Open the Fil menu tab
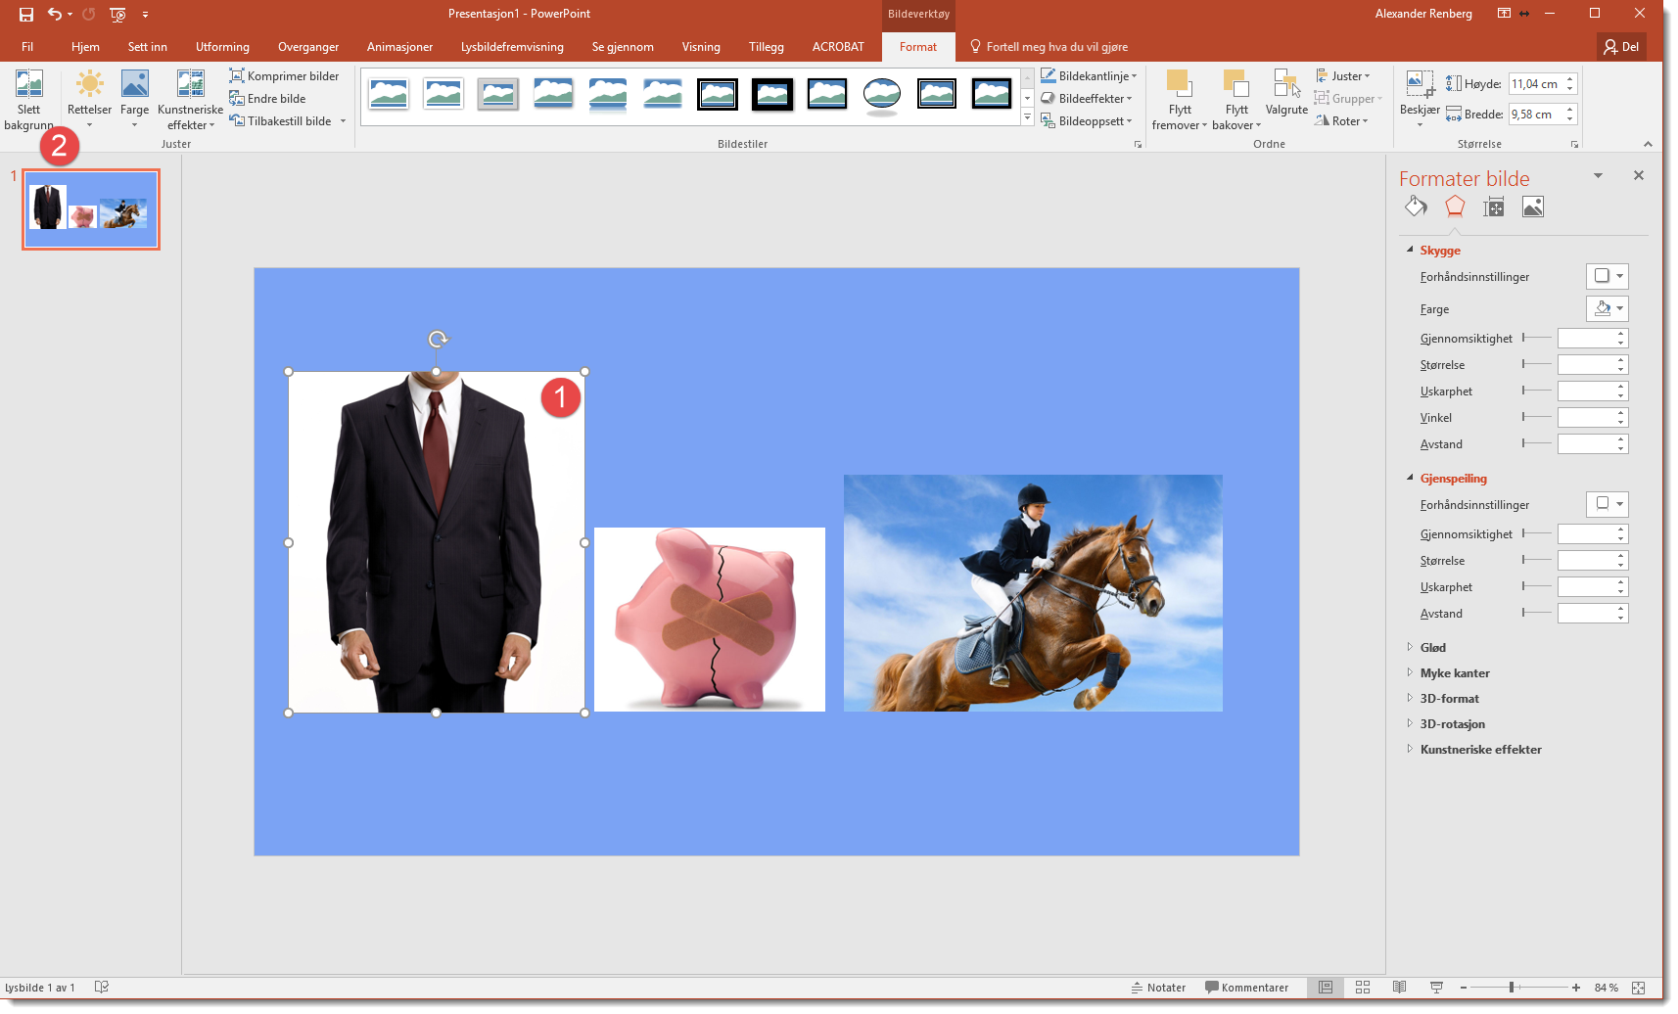Screen dimensions: 1678x1014 [x=27, y=47]
